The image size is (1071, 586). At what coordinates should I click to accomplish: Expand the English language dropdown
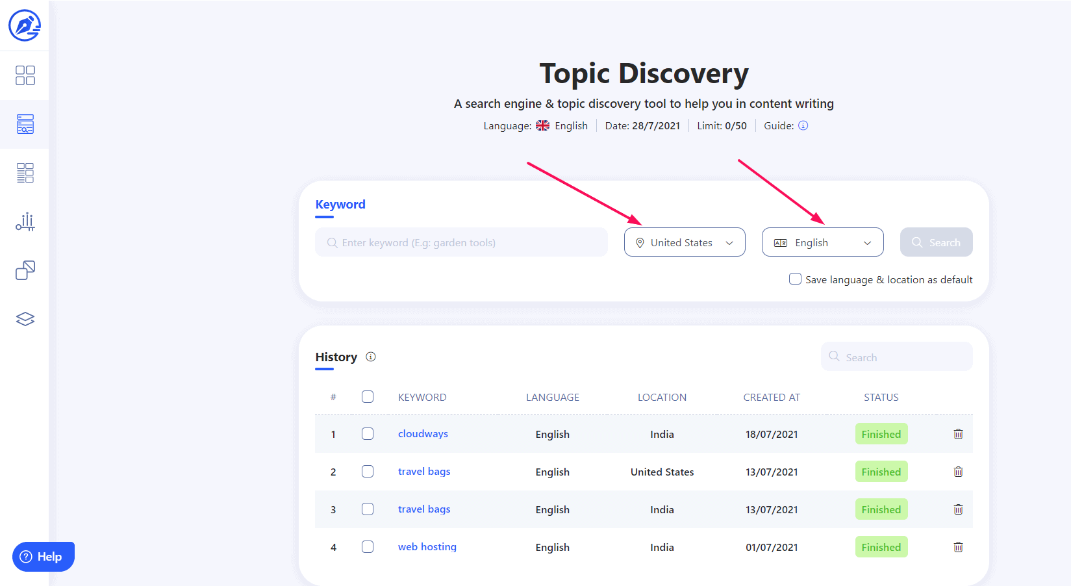[822, 242]
